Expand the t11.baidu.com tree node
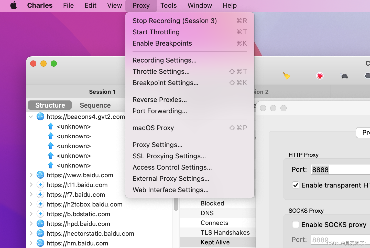370x248 pixels. [31, 185]
